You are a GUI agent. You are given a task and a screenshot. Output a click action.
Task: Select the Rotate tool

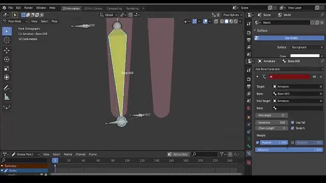tap(7, 59)
